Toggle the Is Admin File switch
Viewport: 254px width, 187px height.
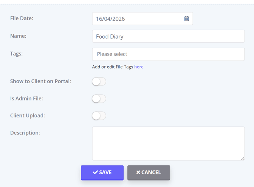(99, 98)
